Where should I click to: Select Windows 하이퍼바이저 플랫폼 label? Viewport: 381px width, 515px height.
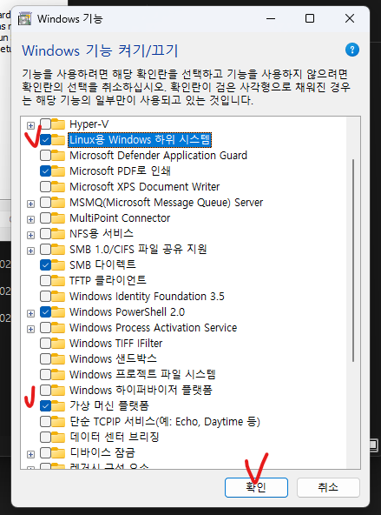141,391
